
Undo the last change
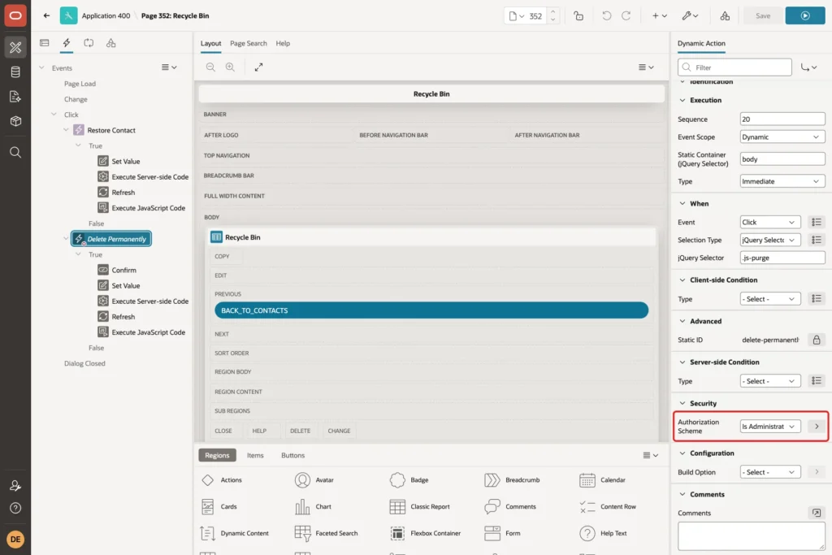point(606,16)
